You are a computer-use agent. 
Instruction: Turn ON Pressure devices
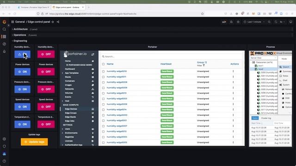point(22,89)
